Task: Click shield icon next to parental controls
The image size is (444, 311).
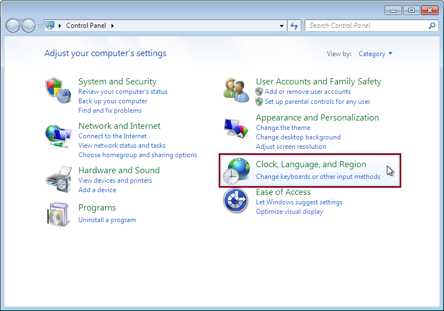Action: (x=259, y=102)
